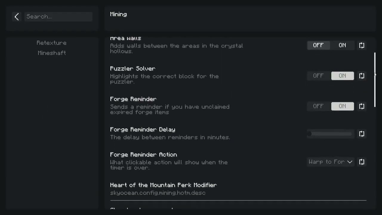This screenshot has width=382, height=215.
Task: Open the Forge Reminder Action dropdown
Action: 330,162
